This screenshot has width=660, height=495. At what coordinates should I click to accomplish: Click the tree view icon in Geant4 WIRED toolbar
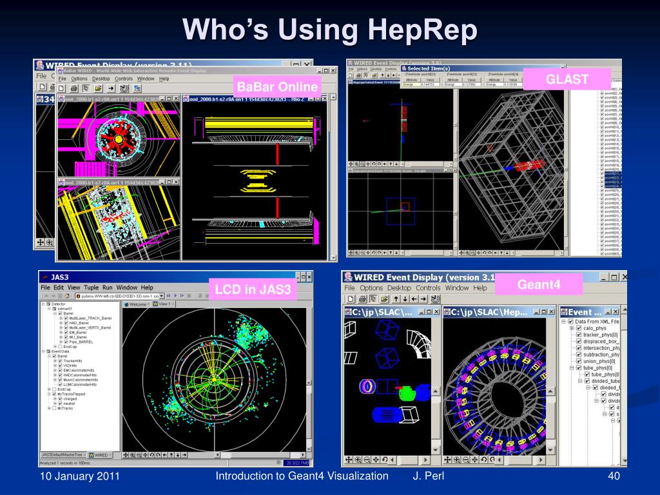click(x=373, y=299)
